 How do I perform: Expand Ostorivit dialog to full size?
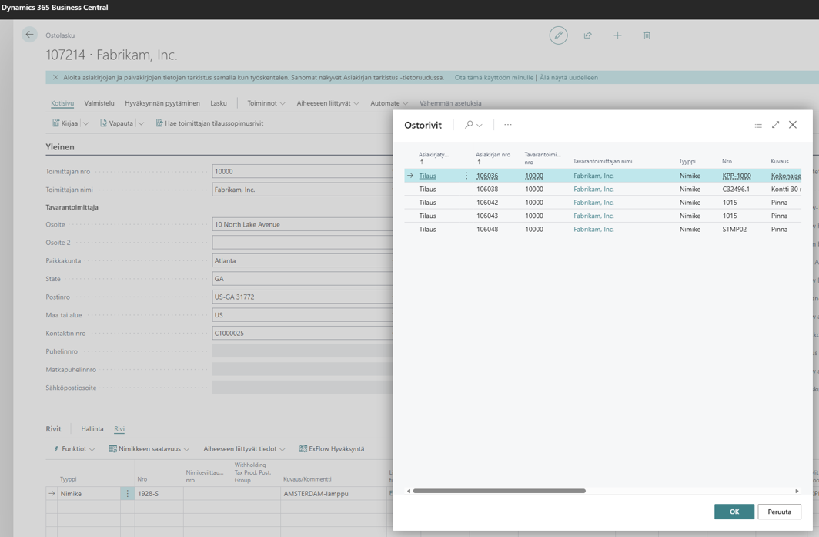(776, 125)
